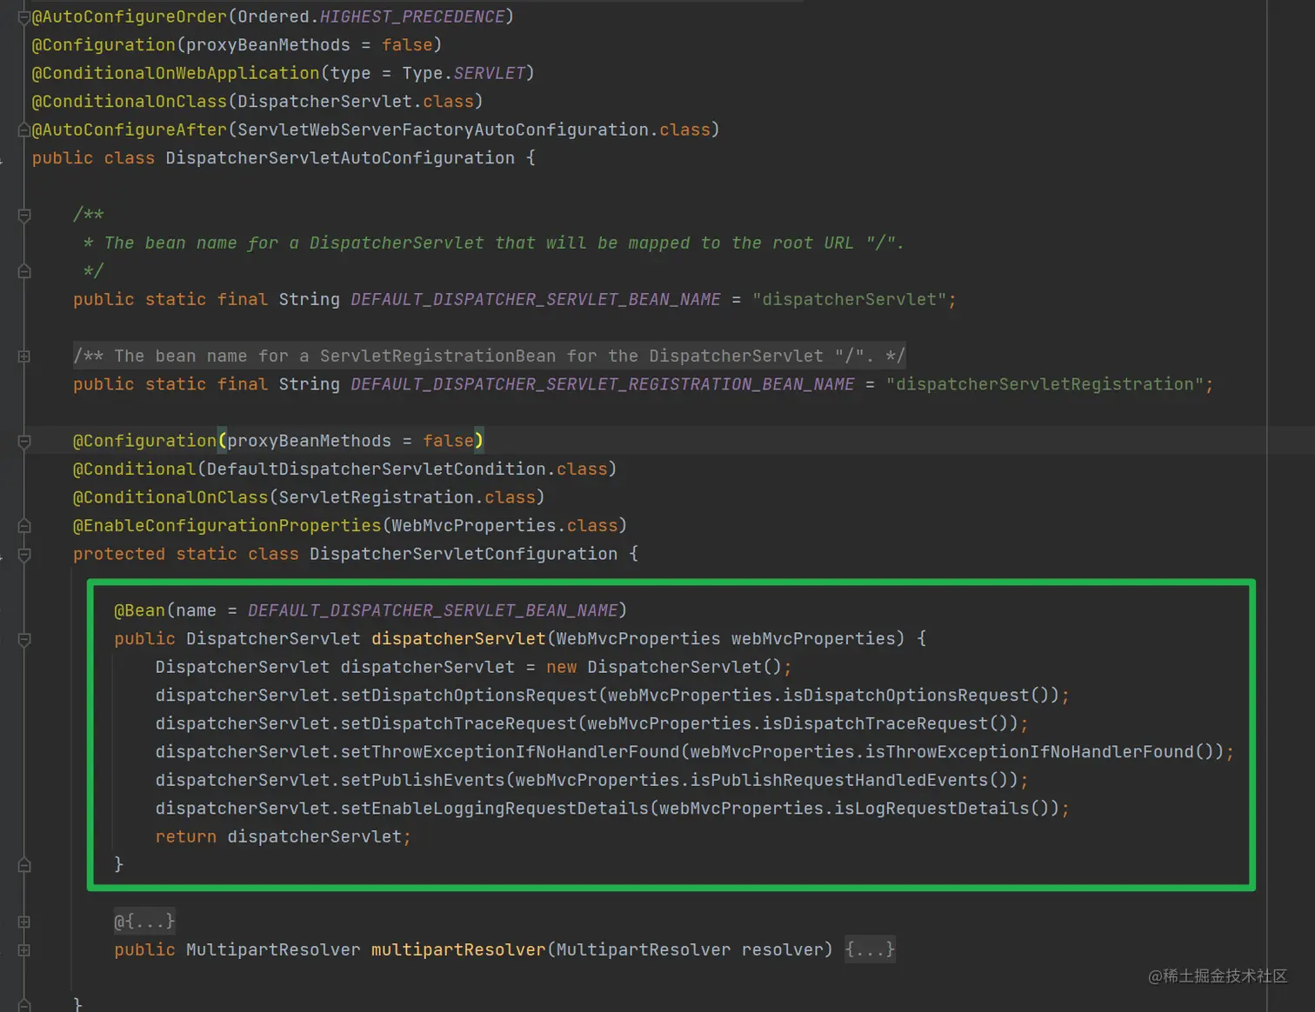The width and height of the screenshot is (1315, 1012).
Task: Click DEFAULT_DISPATCHER_SERVLET_BEAN_NAME inside @Bean
Action: pos(433,610)
